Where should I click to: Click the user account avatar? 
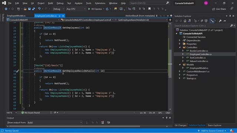click(x=206, y=3)
